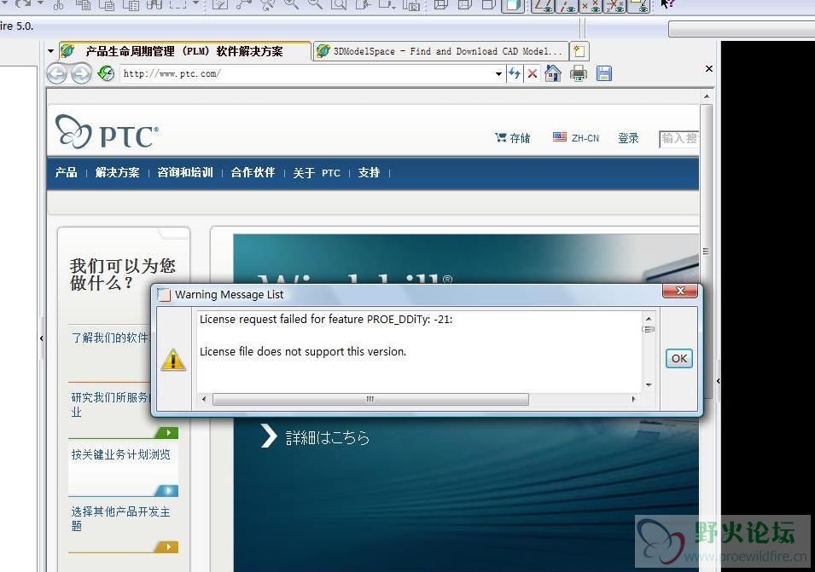The image size is (815, 572).
Task: Click the context help cursor icon
Action: click(x=667, y=4)
